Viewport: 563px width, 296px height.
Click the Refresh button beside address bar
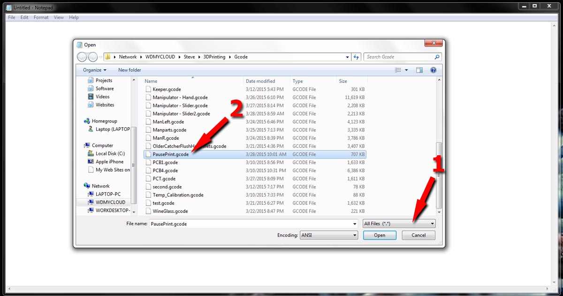point(356,57)
